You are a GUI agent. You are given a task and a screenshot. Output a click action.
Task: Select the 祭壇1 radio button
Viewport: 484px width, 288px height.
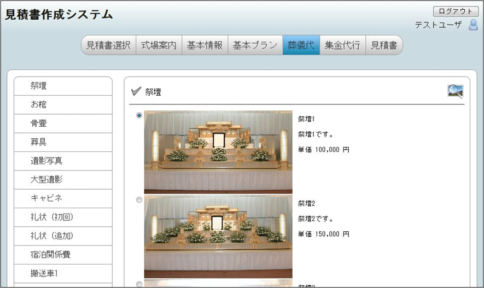139,115
